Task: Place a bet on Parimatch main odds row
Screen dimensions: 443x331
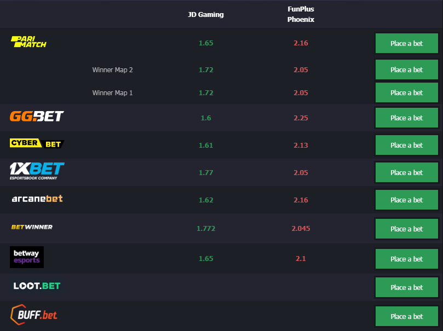Action: [406, 43]
